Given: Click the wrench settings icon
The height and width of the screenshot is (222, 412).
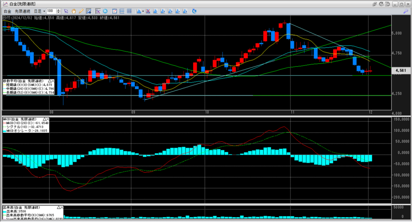Looking at the screenshot, I should point(405,11).
